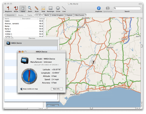Select the Ruler tool
146x114 pixels.
click(x=37, y=9)
